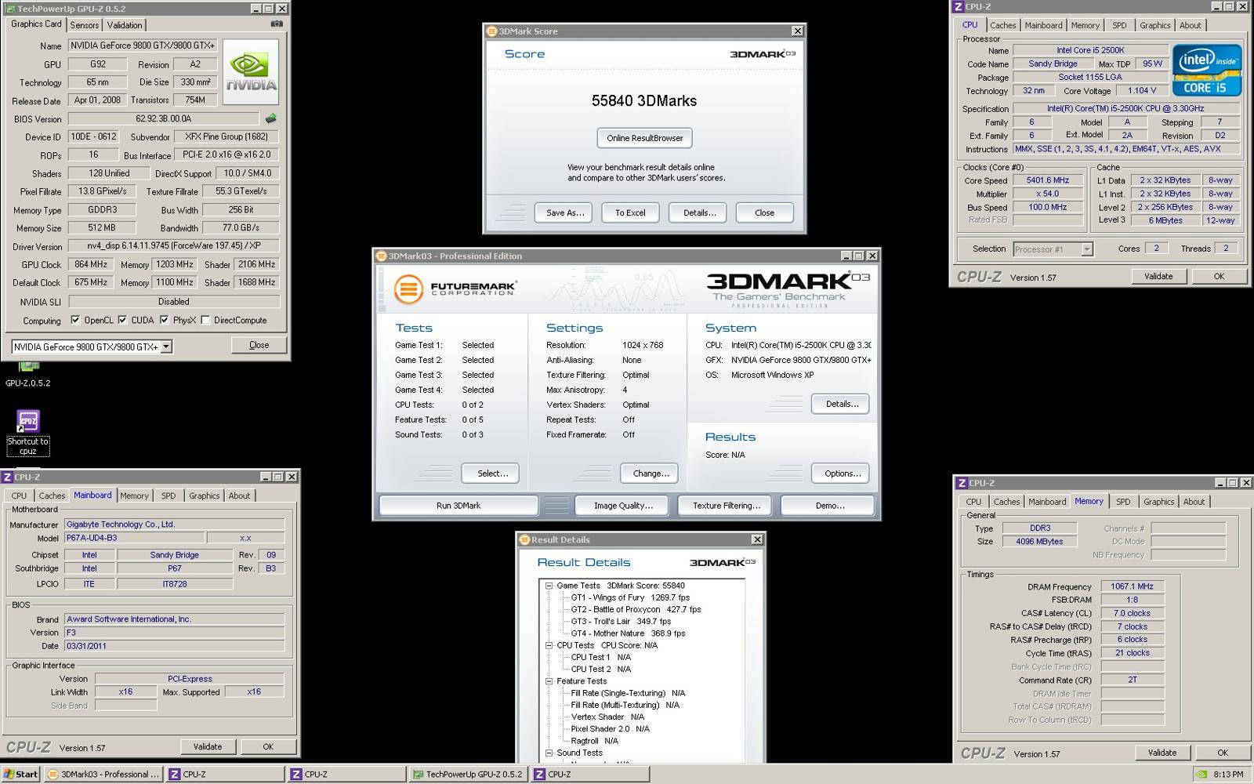Click Validate in Mainboard CPU-Z window
Image resolution: width=1254 pixels, height=784 pixels.
click(208, 746)
